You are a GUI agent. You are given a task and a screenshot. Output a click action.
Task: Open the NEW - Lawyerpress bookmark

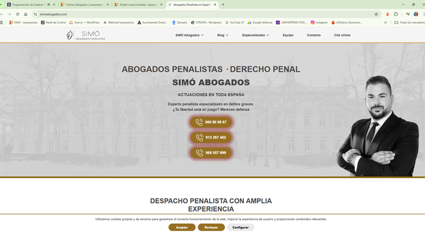[23, 22]
